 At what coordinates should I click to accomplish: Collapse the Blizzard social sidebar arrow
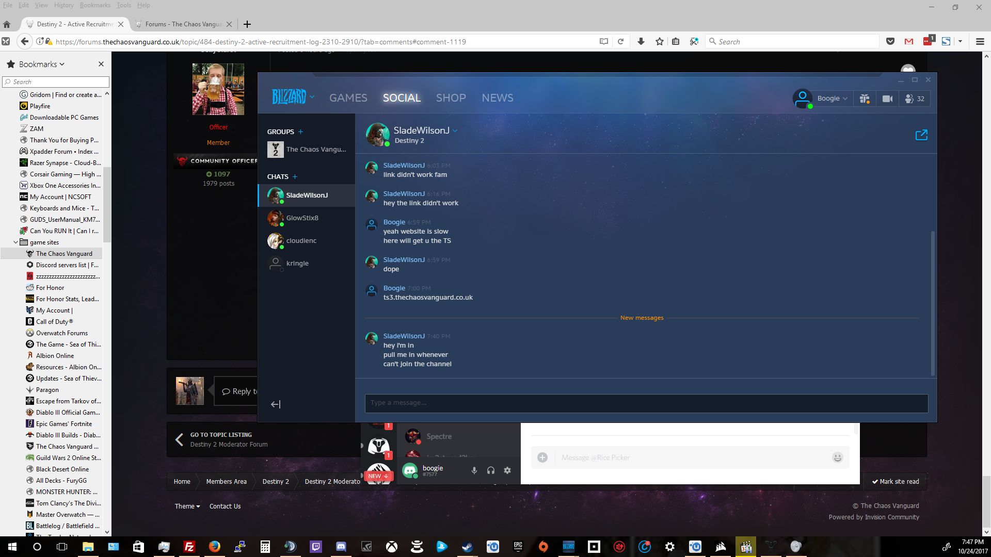point(276,404)
